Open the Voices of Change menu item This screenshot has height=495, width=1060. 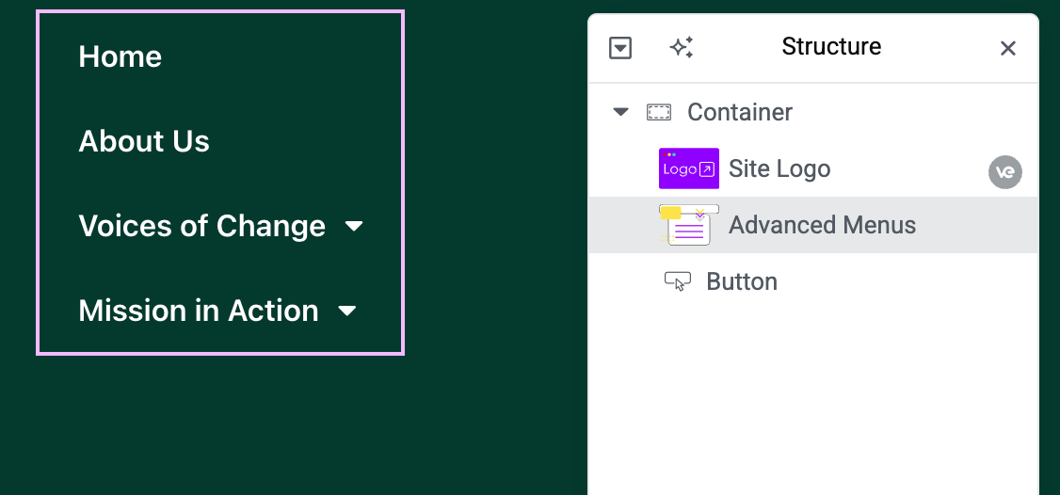tap(202, 226)
